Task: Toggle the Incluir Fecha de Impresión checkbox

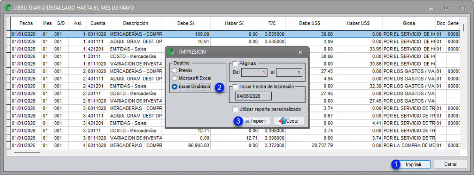Action: (x=235, y=86)
